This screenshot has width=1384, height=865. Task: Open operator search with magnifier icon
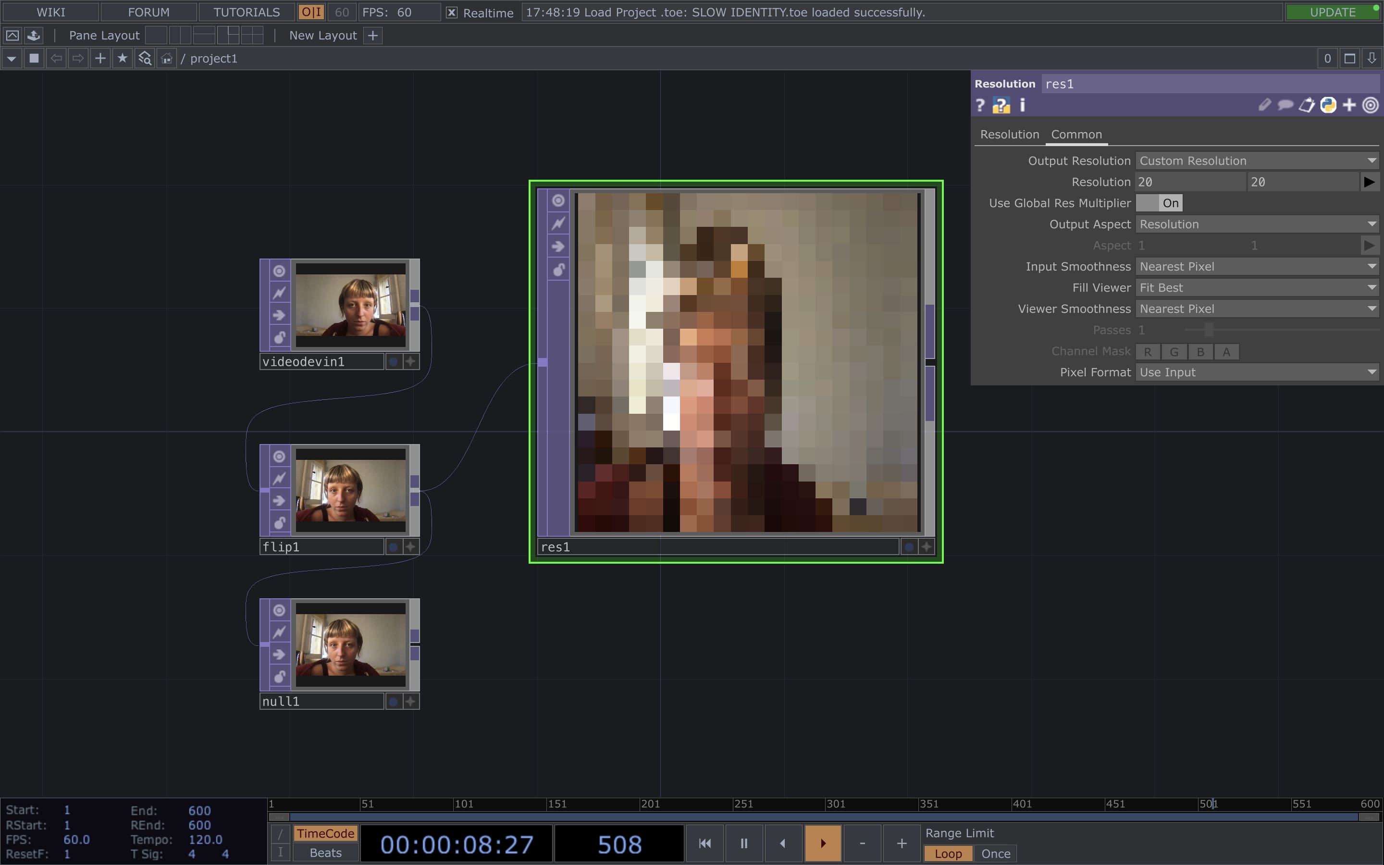[x=144, y=58]
